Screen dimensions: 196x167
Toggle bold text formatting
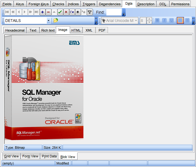[x=157, y=21]
